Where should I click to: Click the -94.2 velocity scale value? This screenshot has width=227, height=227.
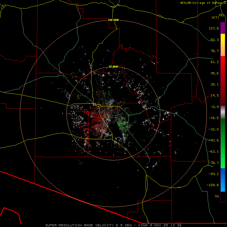pos(214,174)
